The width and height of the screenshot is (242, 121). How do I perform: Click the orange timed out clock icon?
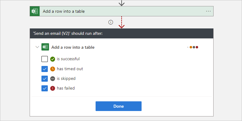click(x=53, y=69)
